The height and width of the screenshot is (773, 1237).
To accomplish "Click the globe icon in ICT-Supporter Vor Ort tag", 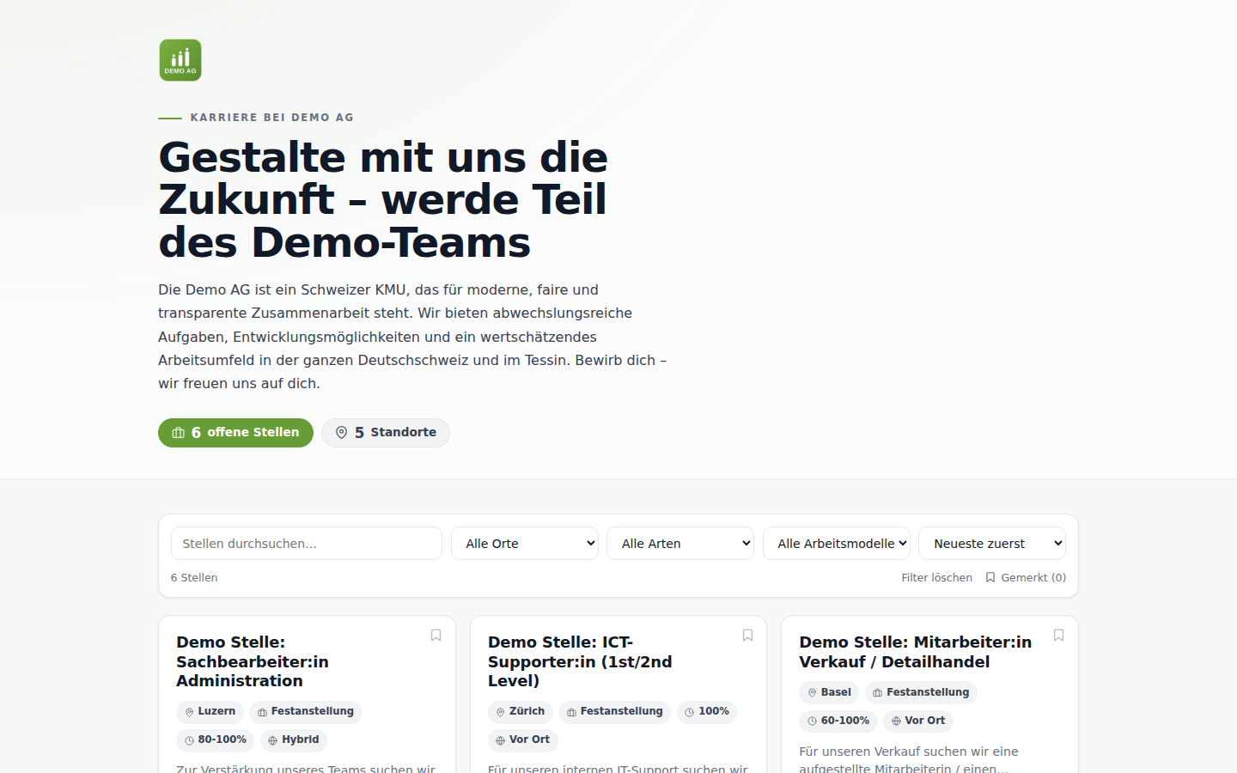I will [x=501, y=740].
